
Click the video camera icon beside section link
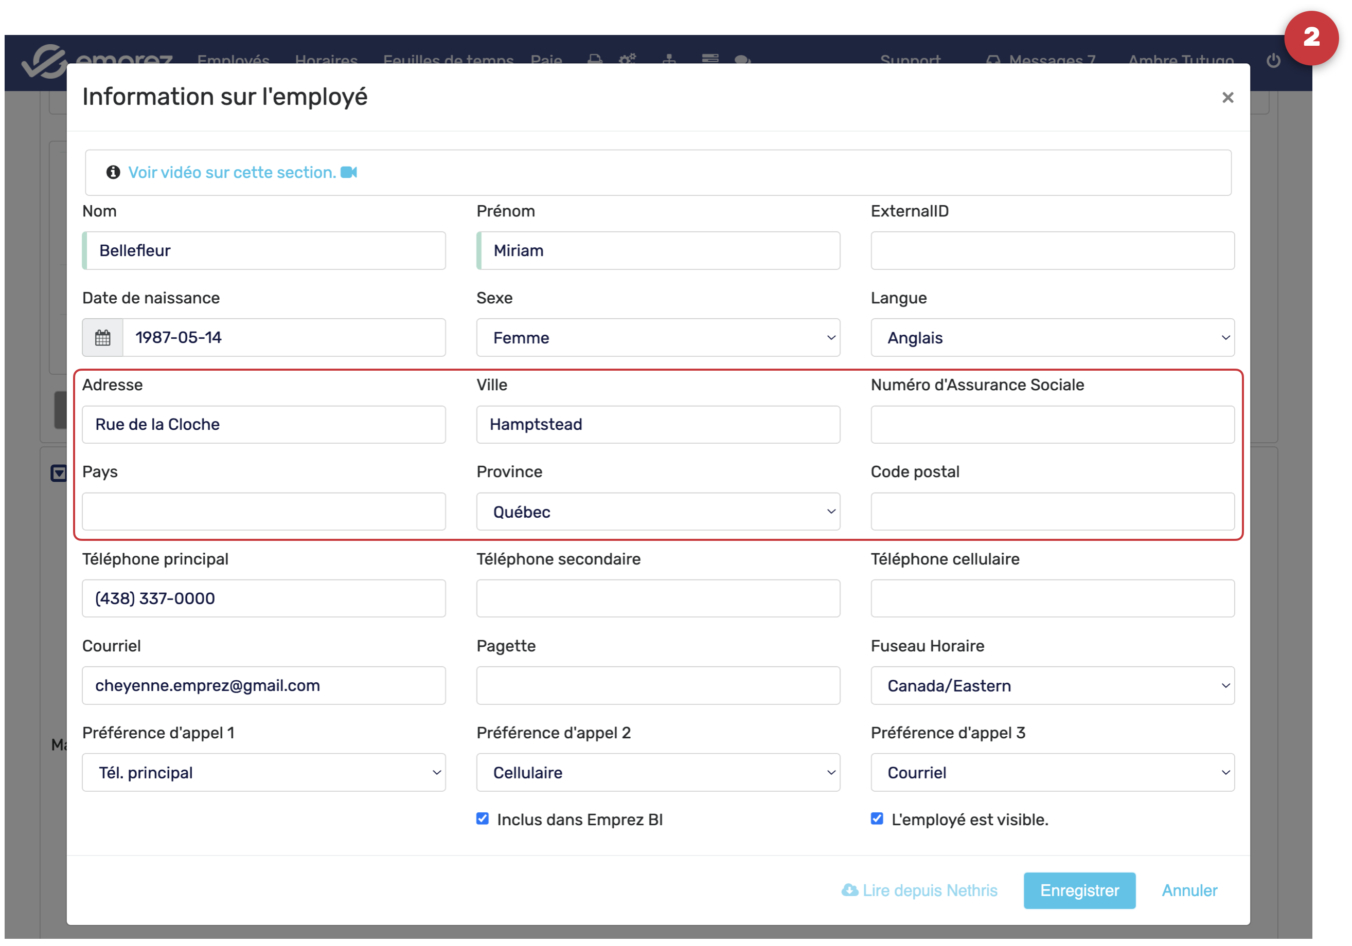tap(349, 172)
